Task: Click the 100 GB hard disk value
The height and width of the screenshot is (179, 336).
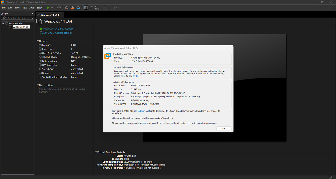Action: (75, 53)
